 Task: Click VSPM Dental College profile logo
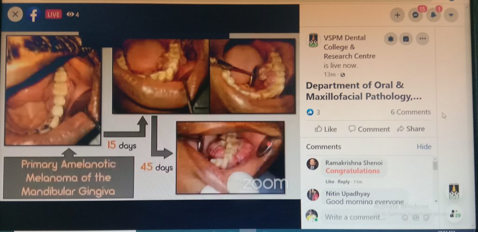click(x=313, y=40)
